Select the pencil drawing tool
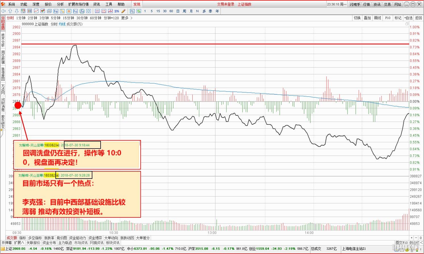 [x=123, y=11]
